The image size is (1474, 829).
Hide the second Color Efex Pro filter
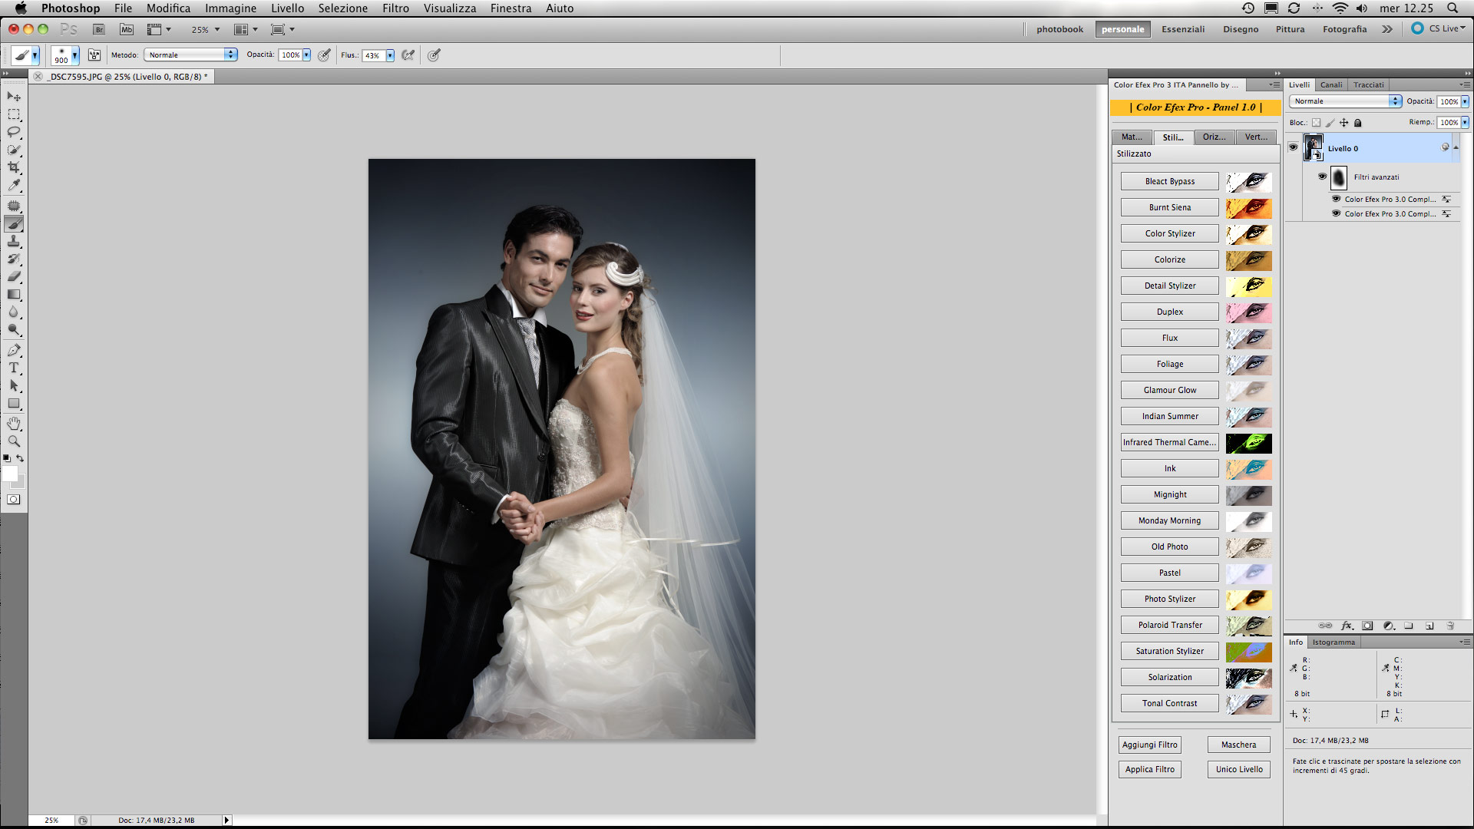[1336, 213]
